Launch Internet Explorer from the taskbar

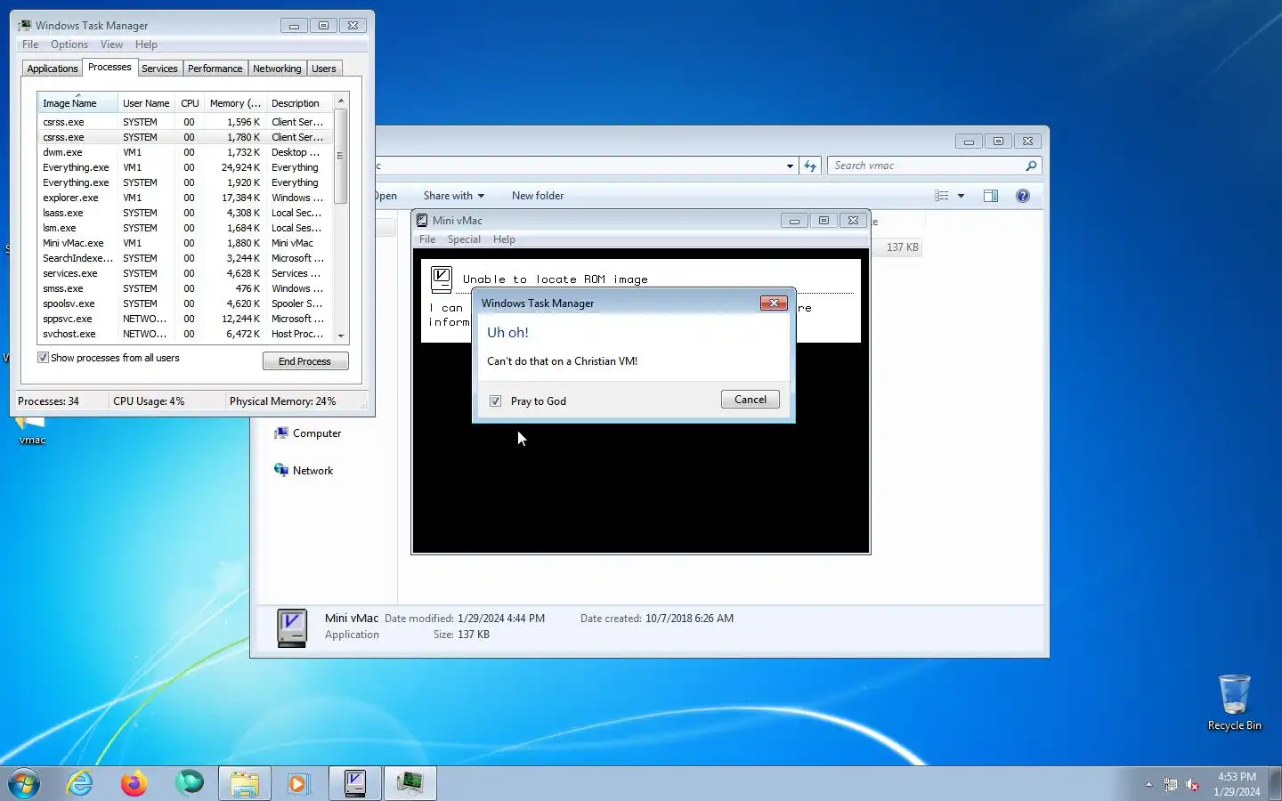point(80,783)
